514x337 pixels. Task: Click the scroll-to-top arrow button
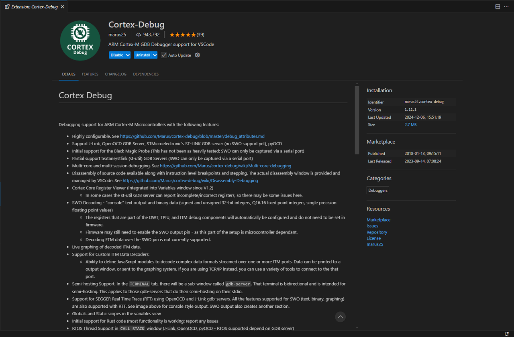(x=340, y=317)
